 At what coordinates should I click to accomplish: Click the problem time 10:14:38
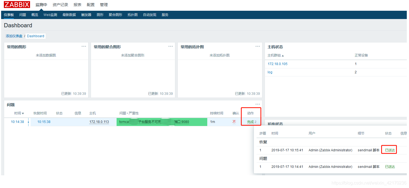tap(17, 122)
